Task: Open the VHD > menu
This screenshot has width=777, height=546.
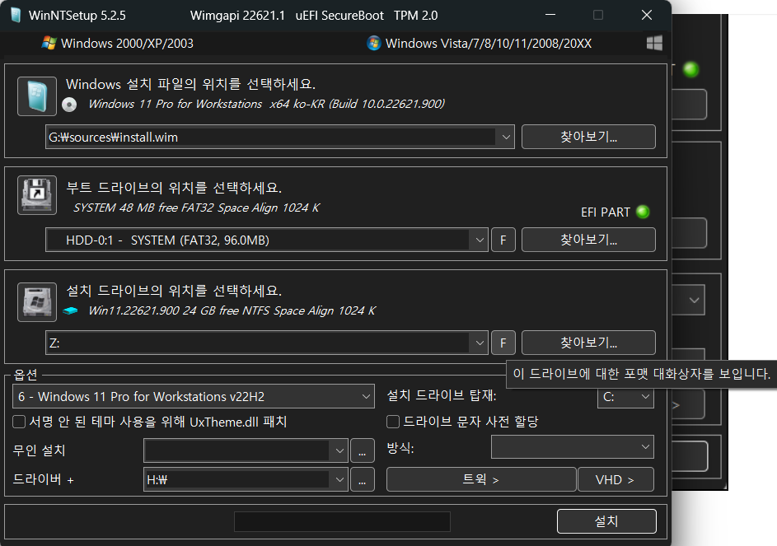Action: click(616, 479)
